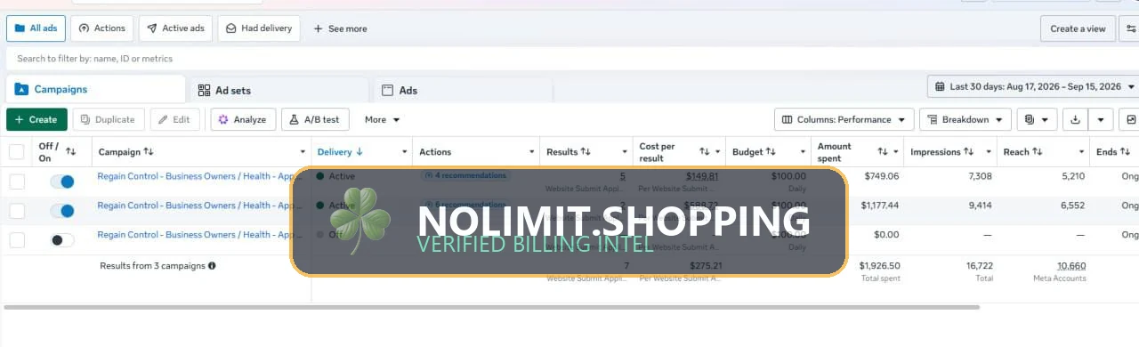Viewport: 1139px width, 347px height.
Task: Sort by Cost per result
Action: 704,152
